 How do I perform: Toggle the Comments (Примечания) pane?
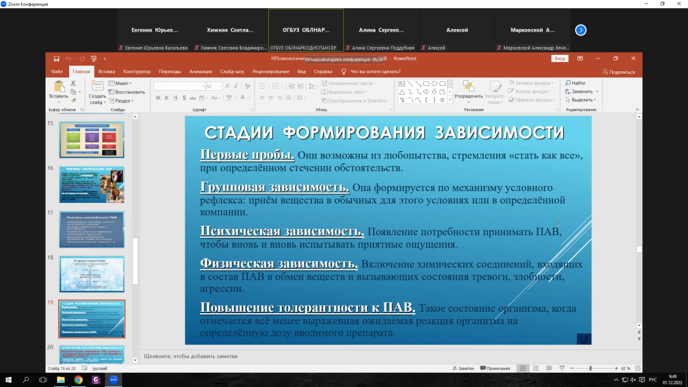pos(495,369)
